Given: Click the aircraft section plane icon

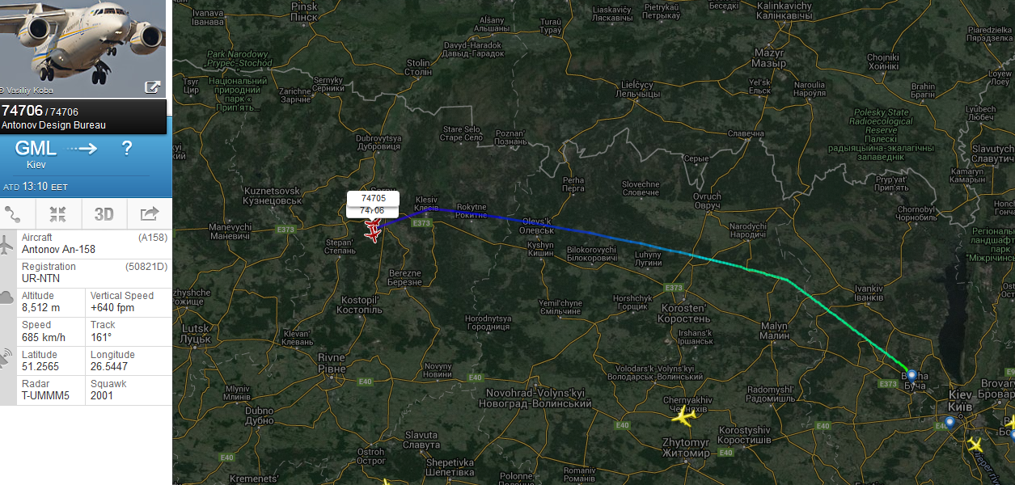Looking at the screenshot, I should pyautogui.click(x=7, y=243).
